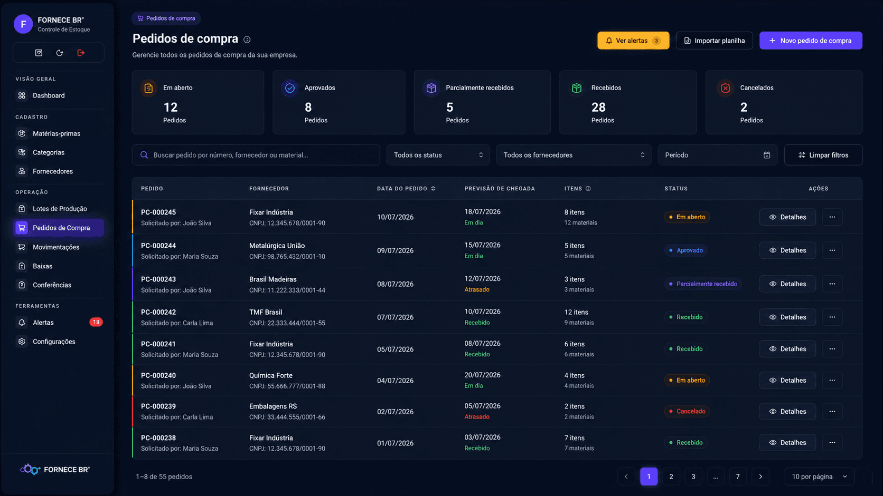
Task: Sort by DATA DO PEDIDO column
Action: tap(406, 189)
